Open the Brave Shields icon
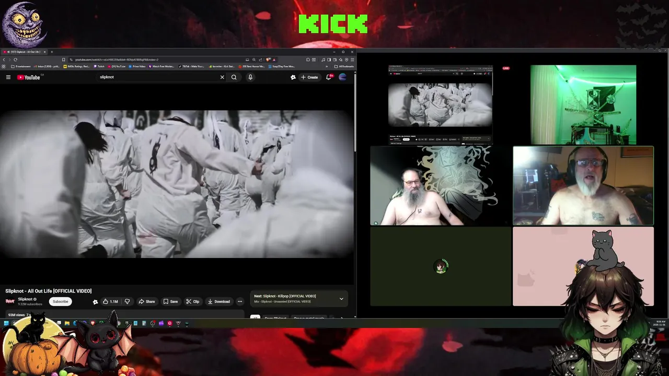 coord(268,60)
